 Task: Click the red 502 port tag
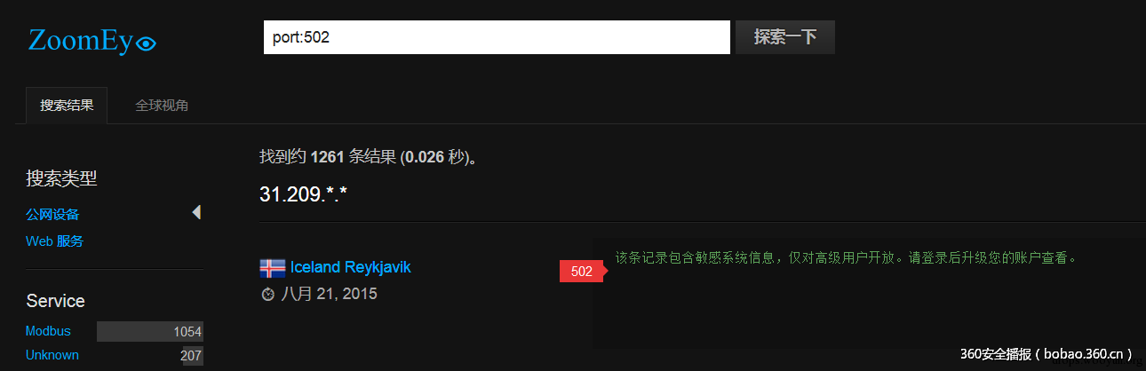582,272
